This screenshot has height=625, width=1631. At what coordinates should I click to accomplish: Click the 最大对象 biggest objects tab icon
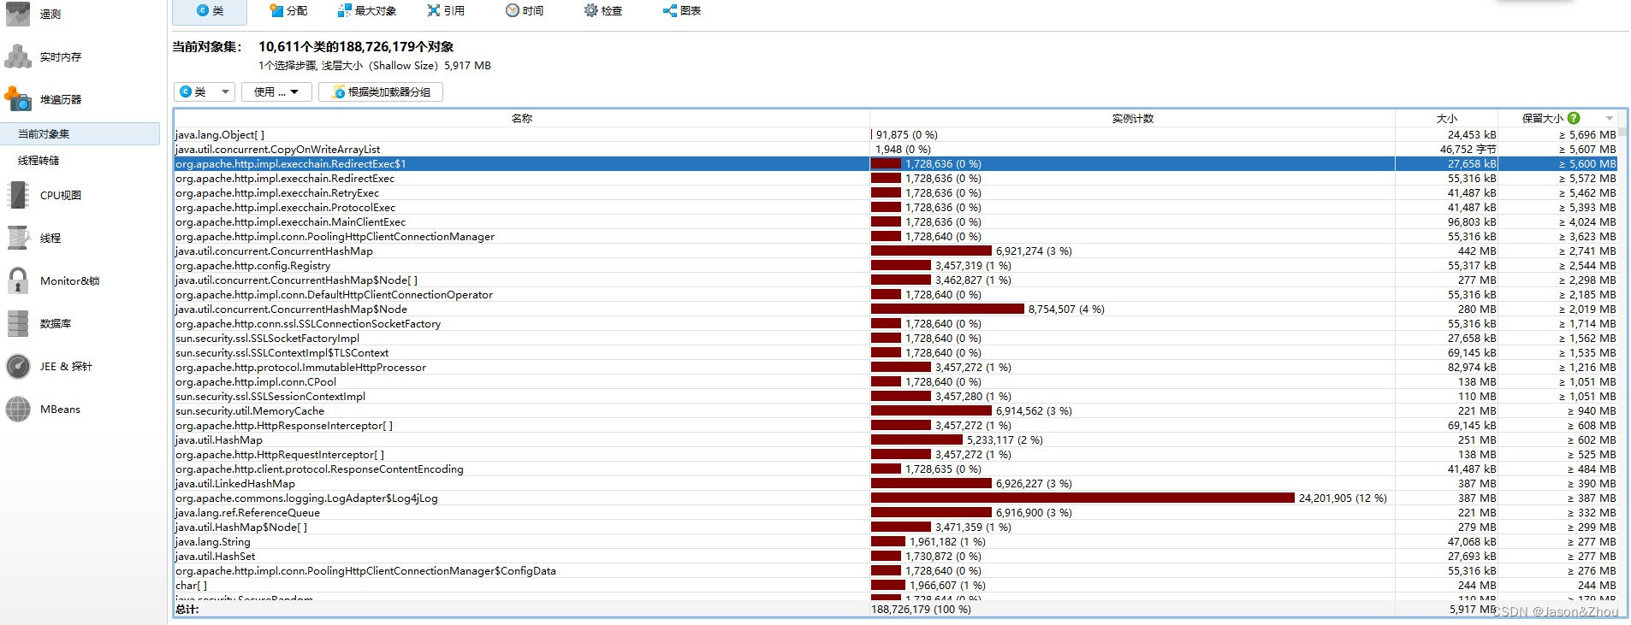344,10
